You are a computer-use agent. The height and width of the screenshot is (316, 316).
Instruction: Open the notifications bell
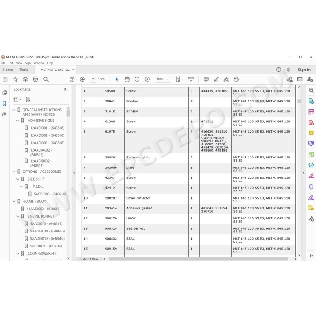pyautogui.click(x=288, y=70)
